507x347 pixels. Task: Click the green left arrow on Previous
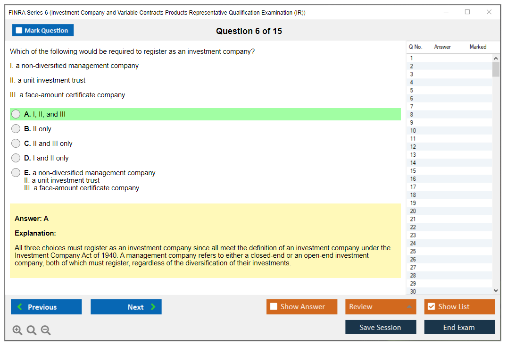pyautogui.click(x=19, y=307)
